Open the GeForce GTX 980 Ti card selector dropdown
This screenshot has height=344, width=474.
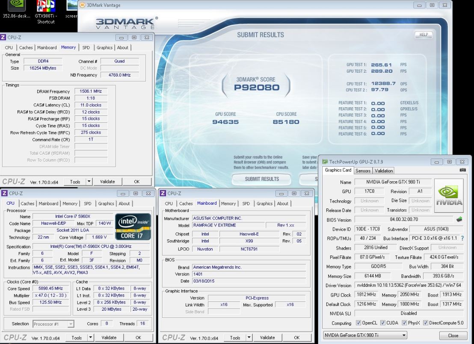pos(365,335)
